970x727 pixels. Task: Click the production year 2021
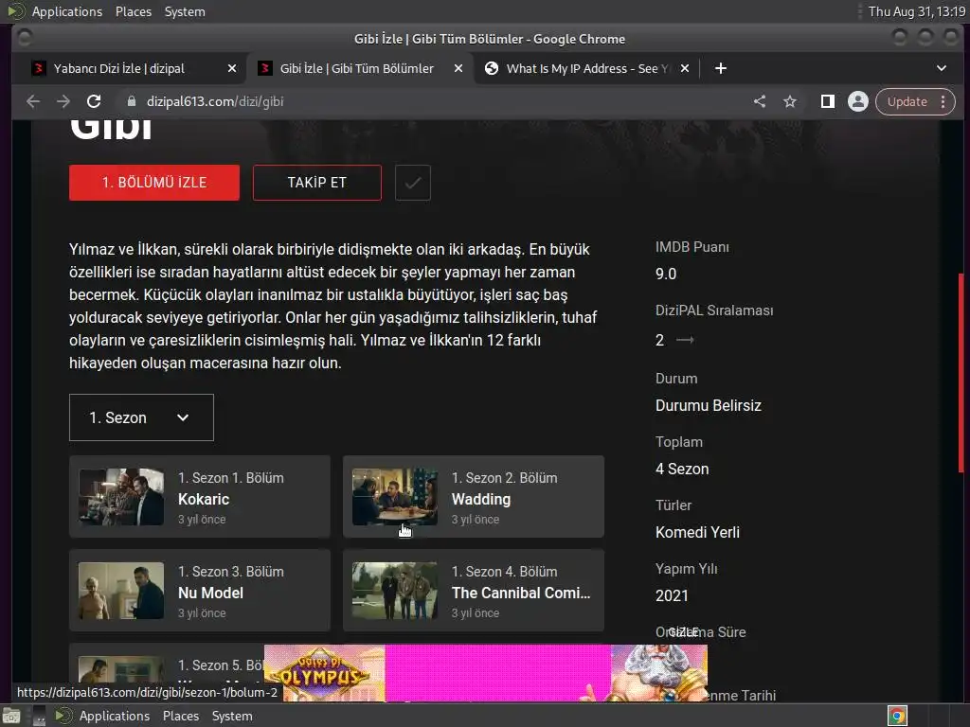tap(672, 596)
